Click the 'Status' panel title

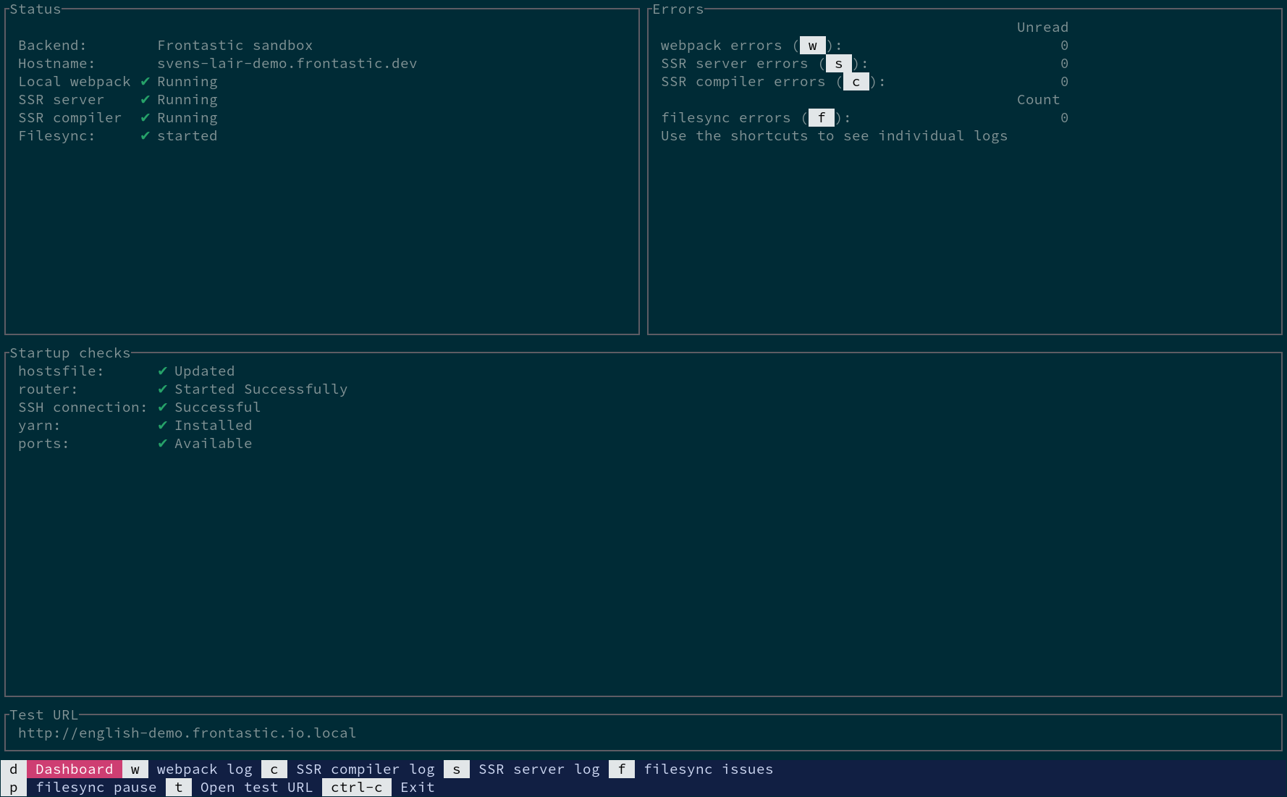pyautogui.click(x=35, y=9)
